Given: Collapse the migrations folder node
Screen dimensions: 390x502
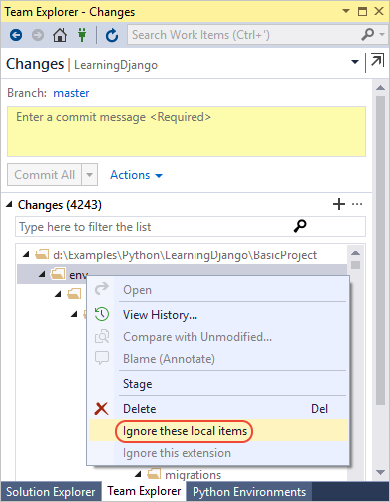Looking at the screenshot, I should tap(138, 474).
